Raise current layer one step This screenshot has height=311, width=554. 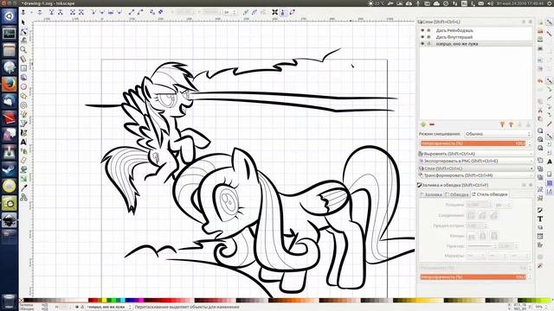point(511,124)
